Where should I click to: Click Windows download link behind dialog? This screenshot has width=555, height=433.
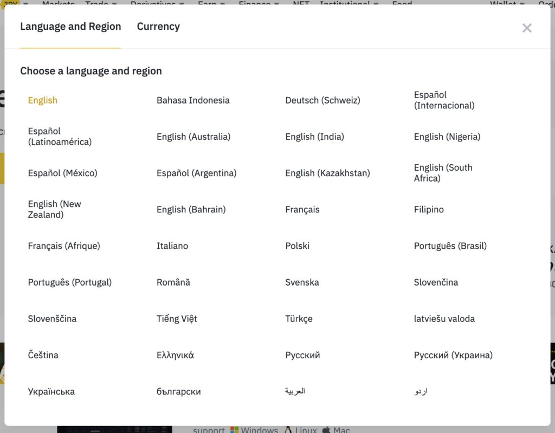click(254, 430)
